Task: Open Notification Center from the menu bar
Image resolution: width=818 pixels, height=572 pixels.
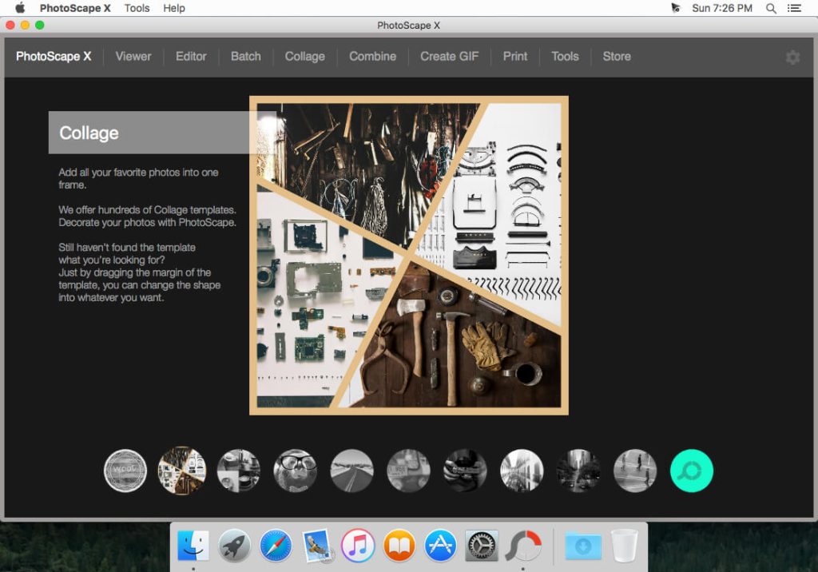Action: (x=794, y=8)
